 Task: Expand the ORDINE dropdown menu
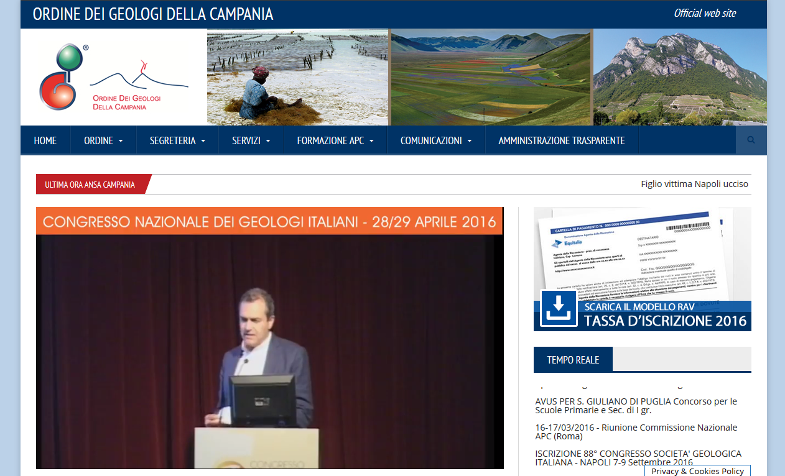(x=103, y=140)
